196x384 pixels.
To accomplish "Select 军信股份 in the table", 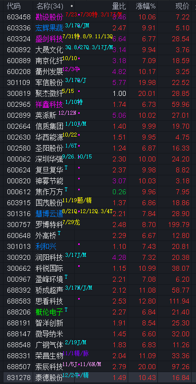I will coord(49,82).
